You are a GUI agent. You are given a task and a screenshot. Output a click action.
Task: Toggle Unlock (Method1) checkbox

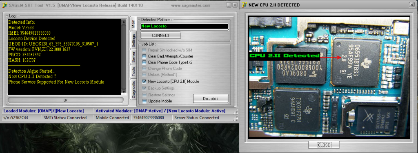click(x=144, y=75)
